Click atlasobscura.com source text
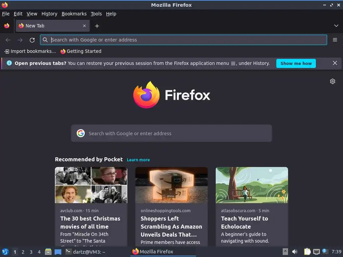 (x=238, y=211)
